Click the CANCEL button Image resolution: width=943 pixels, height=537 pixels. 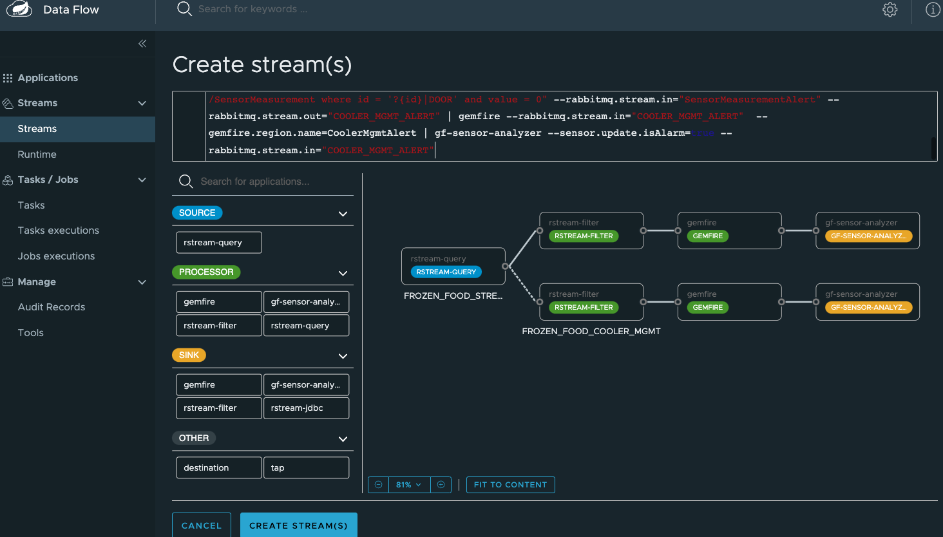202,525
